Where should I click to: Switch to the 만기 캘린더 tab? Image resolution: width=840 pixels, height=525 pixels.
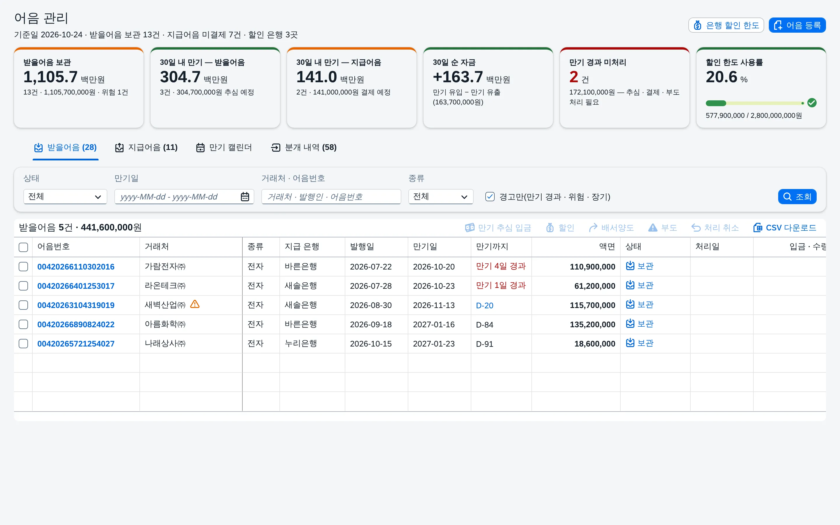(x=224, y=148)
